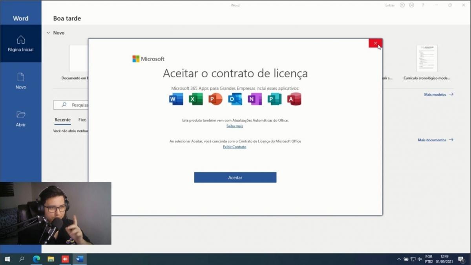This screenshot has height=265, width=471.
Task: Switch to the Fixo tab
Action: pos(82,120)
